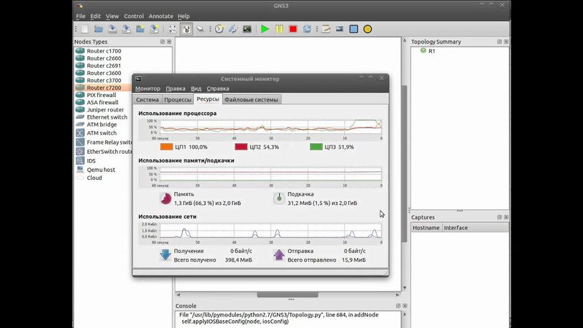The image size is (583, 328).
Task: Open Справка menu in System Monitor
Action: (218, 88)
